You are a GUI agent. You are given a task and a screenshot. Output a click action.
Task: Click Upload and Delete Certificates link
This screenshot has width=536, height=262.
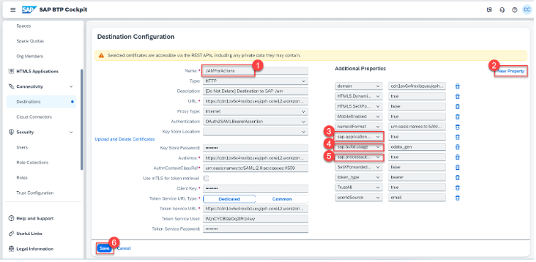click(x=124, y=139)
